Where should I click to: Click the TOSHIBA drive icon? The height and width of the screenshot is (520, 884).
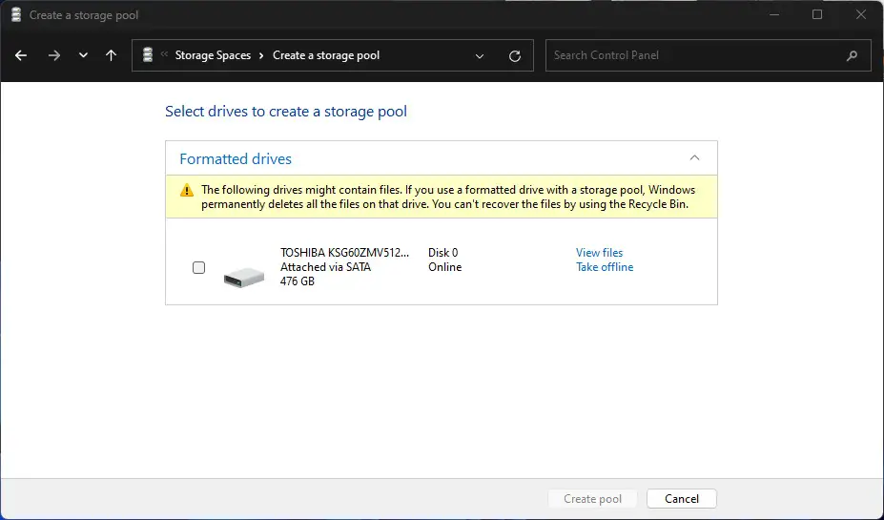243,277
